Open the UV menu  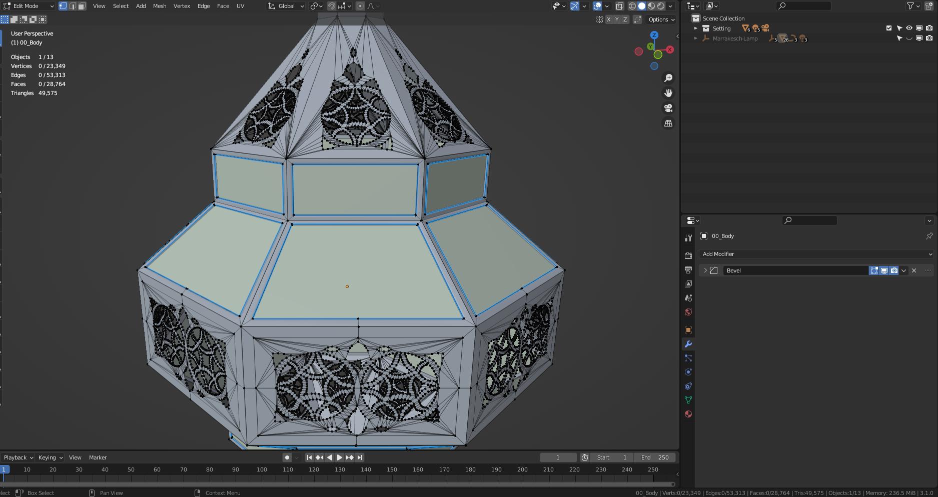[240, 6]
